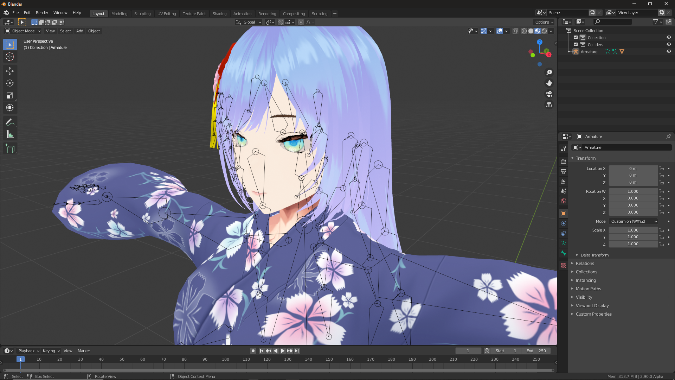The image size is (675, 380).
Task: Toggle X-ray display in viewport header
Action: pos(515,31)
